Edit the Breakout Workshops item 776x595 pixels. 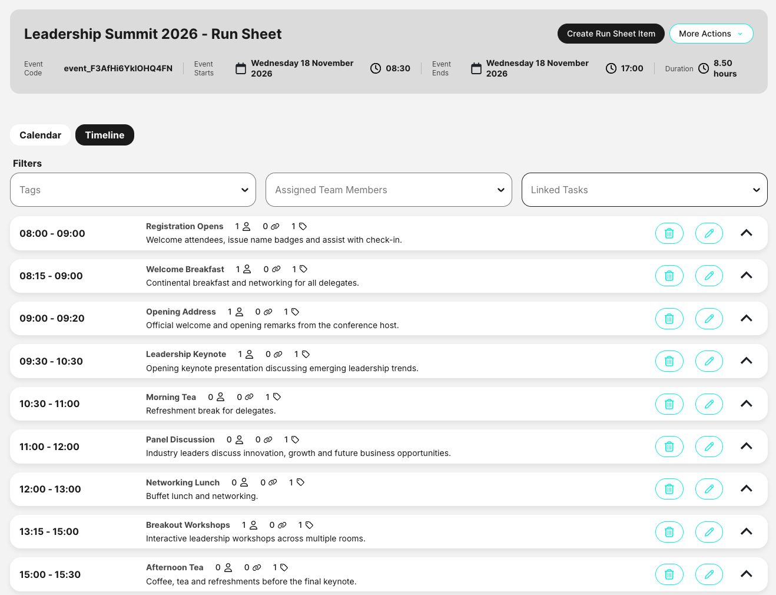[709, 532]
